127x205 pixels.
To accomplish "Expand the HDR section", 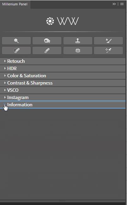I will pyautogui.click(x=63, y=68).
